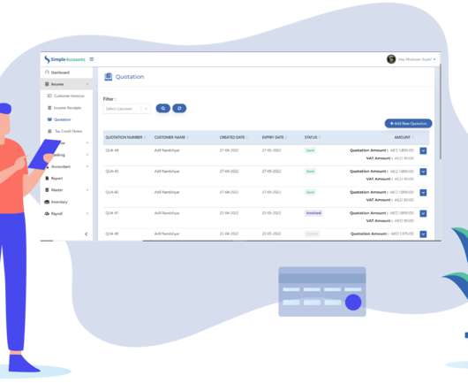Click the refresh filter button

click(179, 108)
